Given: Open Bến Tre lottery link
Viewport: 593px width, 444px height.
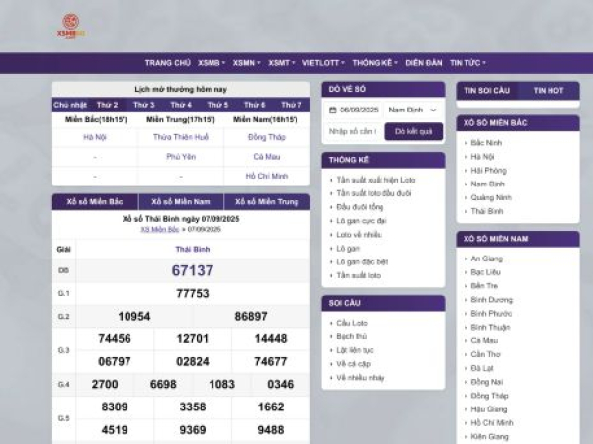Looking at the screenshot, I should (484, 286).
